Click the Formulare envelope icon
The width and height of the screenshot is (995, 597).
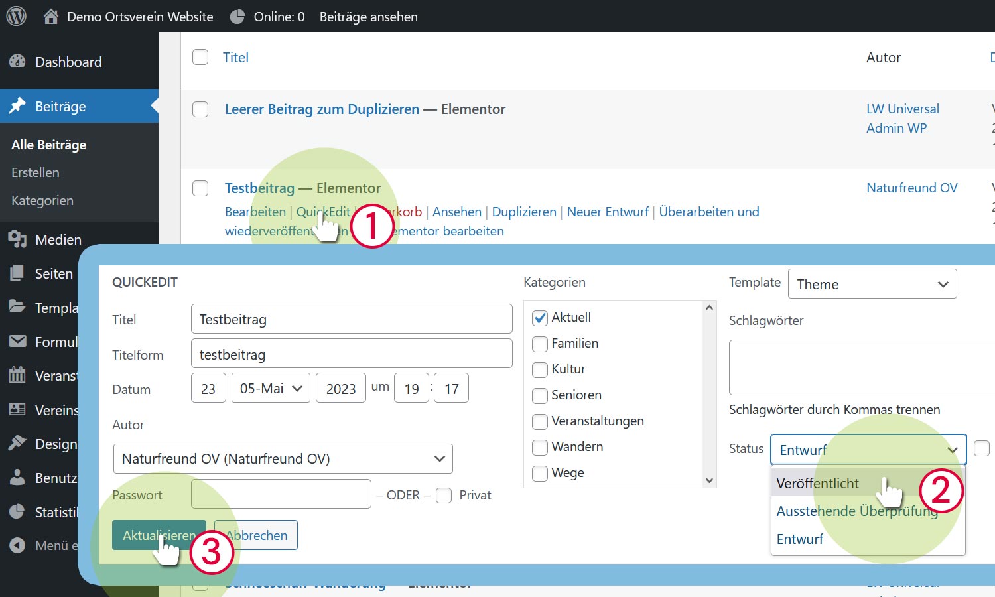17,341
